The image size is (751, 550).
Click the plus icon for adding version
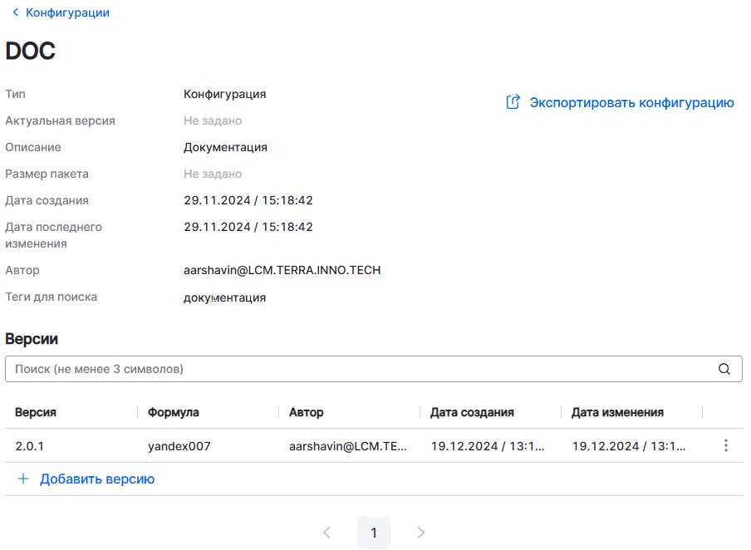(23, 479)
